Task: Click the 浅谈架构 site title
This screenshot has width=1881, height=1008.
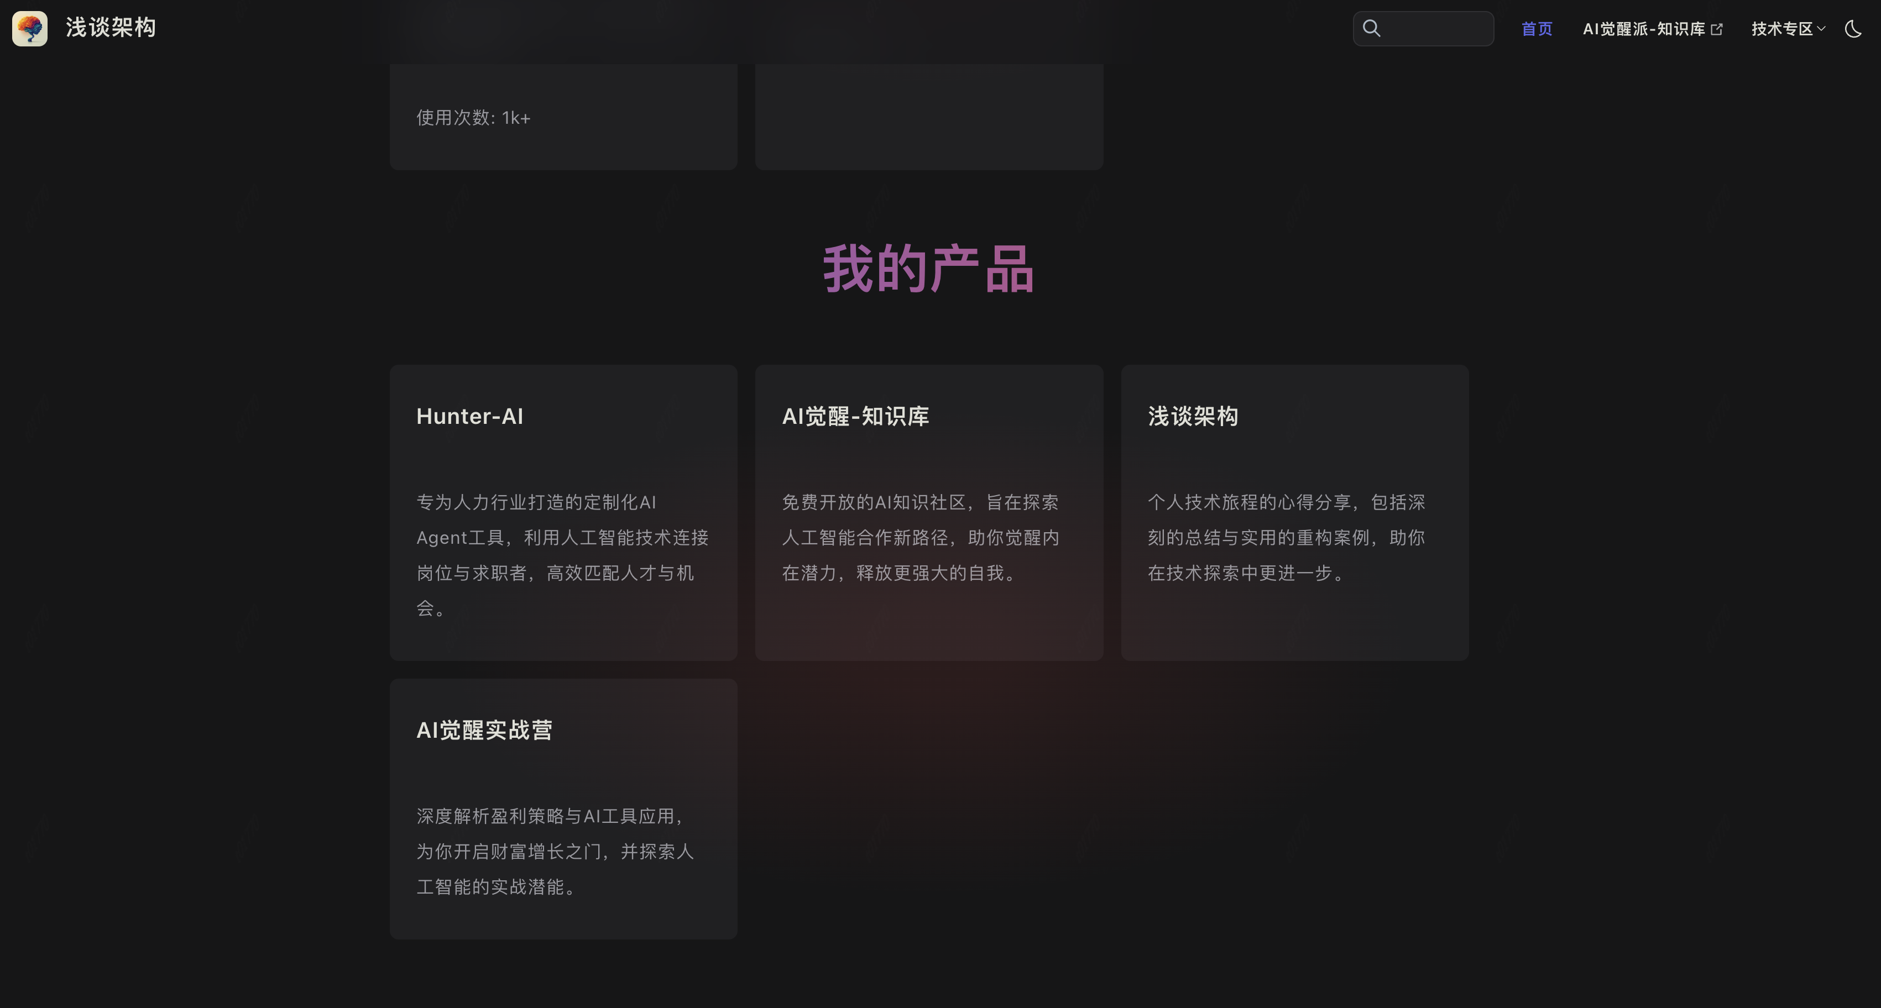Action: 111,28
